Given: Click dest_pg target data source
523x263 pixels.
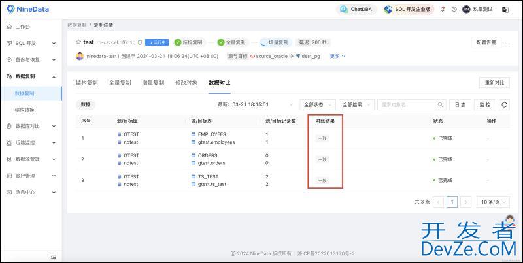Looking at the screenshot, I should pos(308,56).
